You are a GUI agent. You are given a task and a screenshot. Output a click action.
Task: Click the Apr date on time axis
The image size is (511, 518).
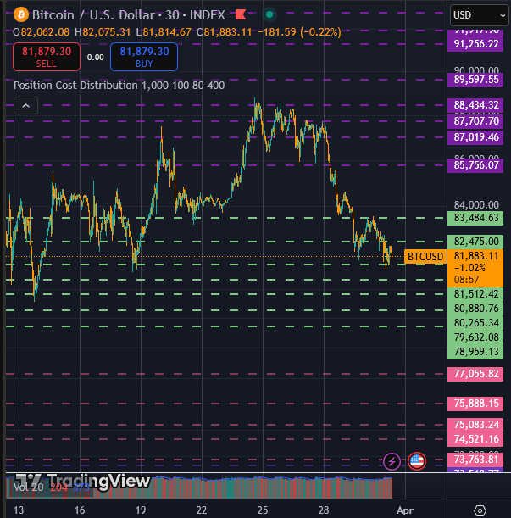click(405, 510)
